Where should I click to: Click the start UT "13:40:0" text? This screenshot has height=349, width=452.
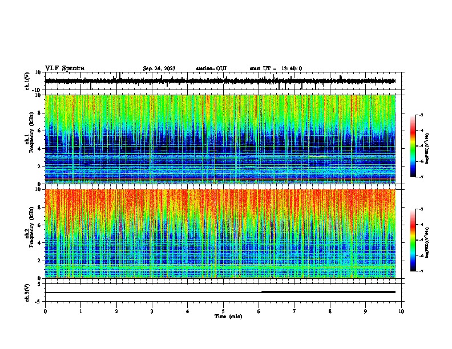coord(292,68)
